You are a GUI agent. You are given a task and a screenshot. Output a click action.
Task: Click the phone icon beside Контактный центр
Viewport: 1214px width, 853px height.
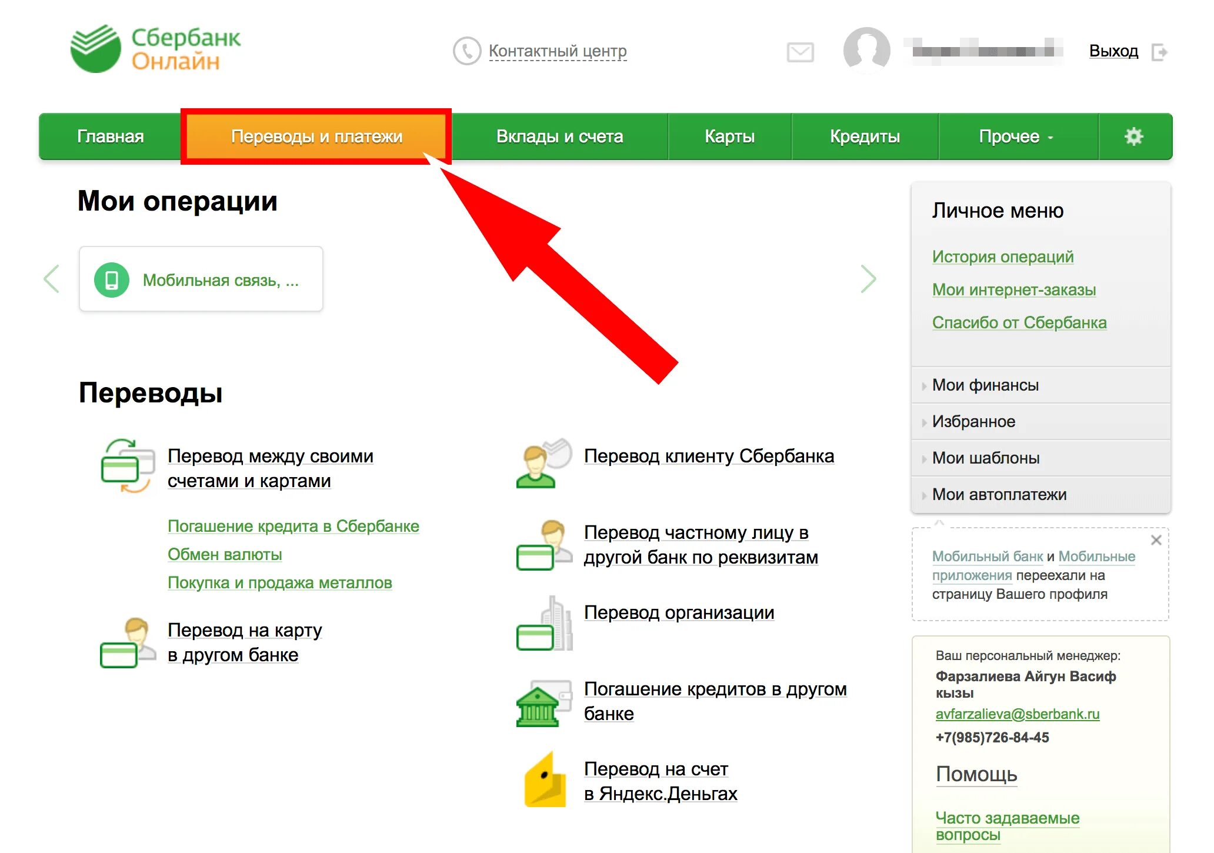(467, 51)
